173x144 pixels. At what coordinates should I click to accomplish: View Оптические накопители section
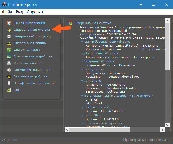point(32,70)
